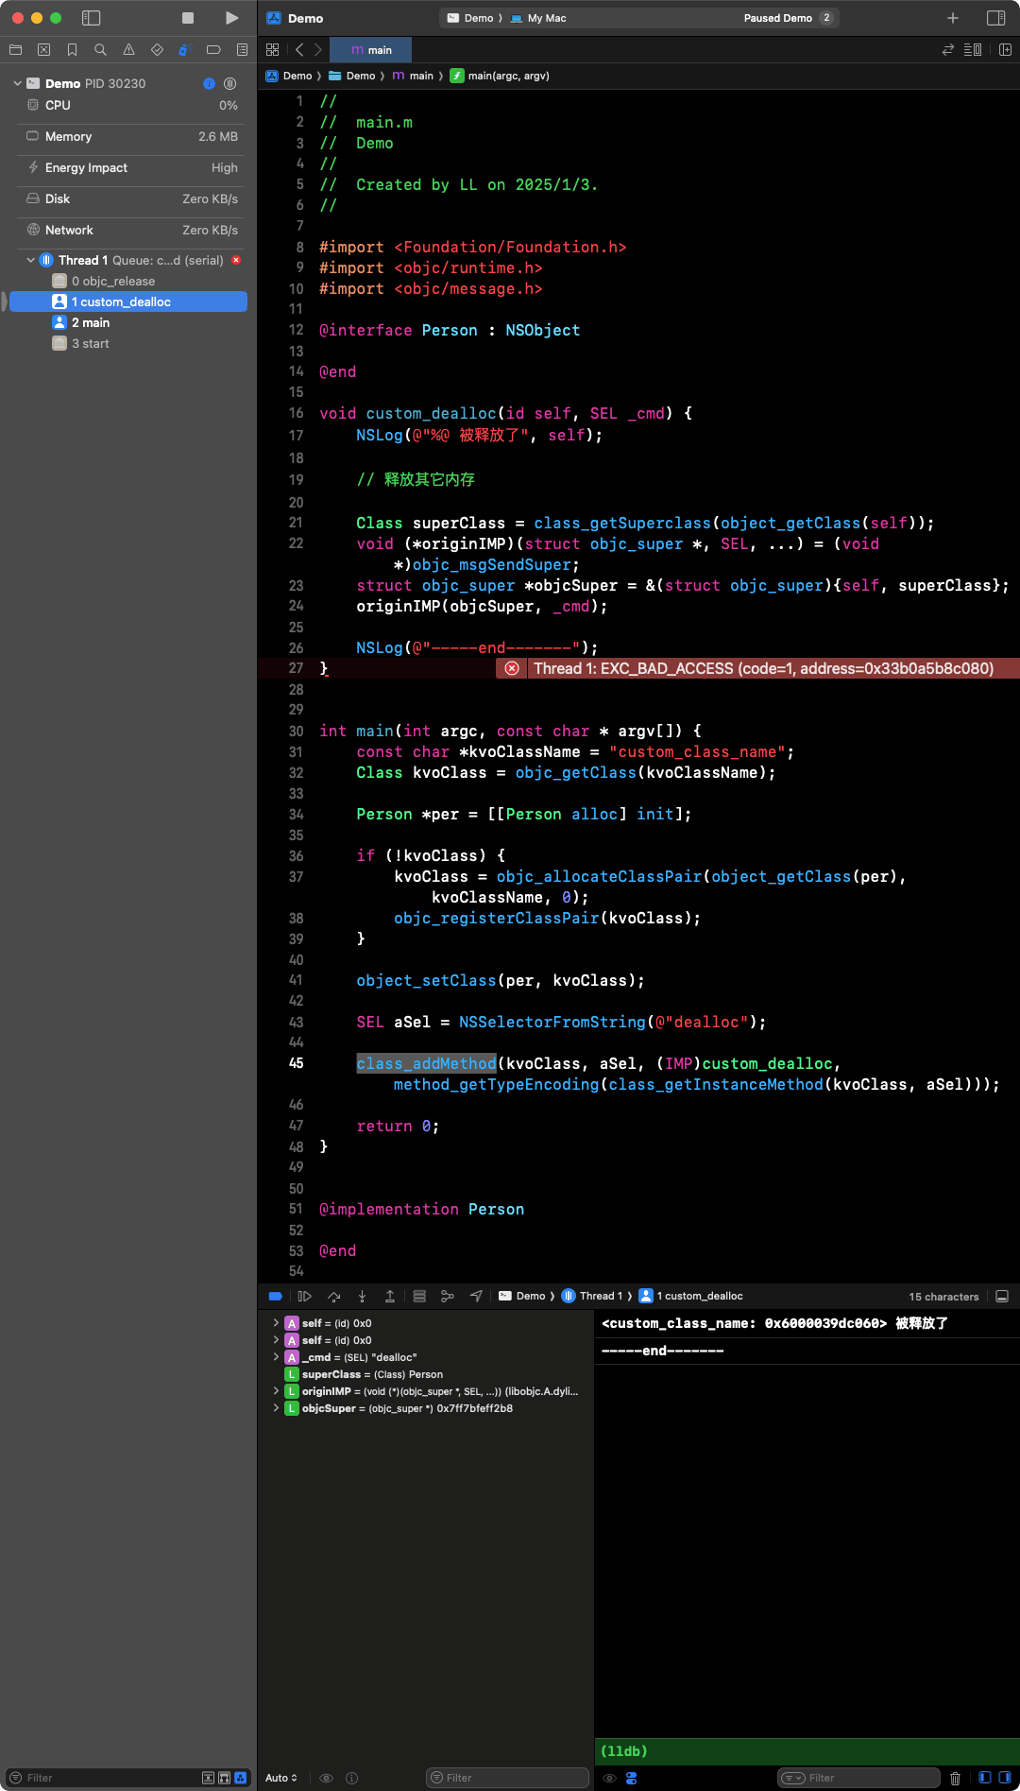Expand the originIMP variable
The height and width of the screenshot is (1791, 1020).
pyautogui.click(x=276, y=1391)
